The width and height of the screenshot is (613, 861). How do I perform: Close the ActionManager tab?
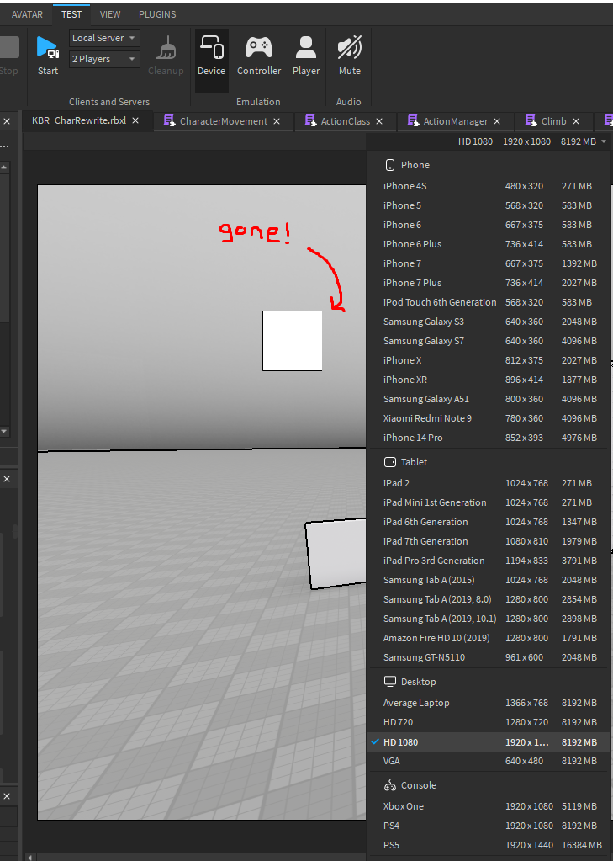click(x=497, y=121)
